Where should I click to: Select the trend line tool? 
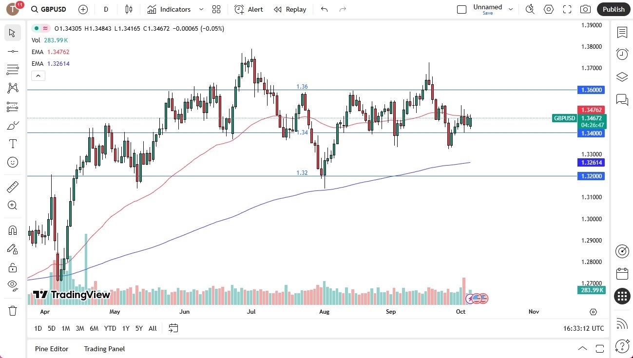pos(12,51)
